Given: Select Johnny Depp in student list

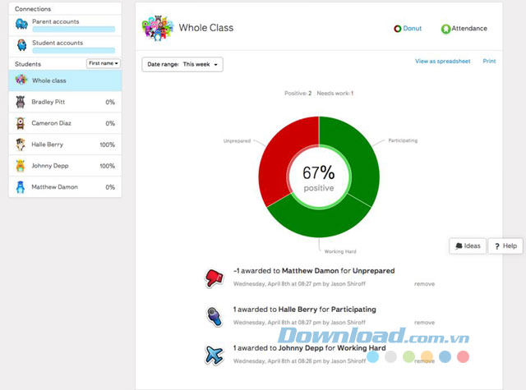Looking at the screenshot, I should pos(65,166).
